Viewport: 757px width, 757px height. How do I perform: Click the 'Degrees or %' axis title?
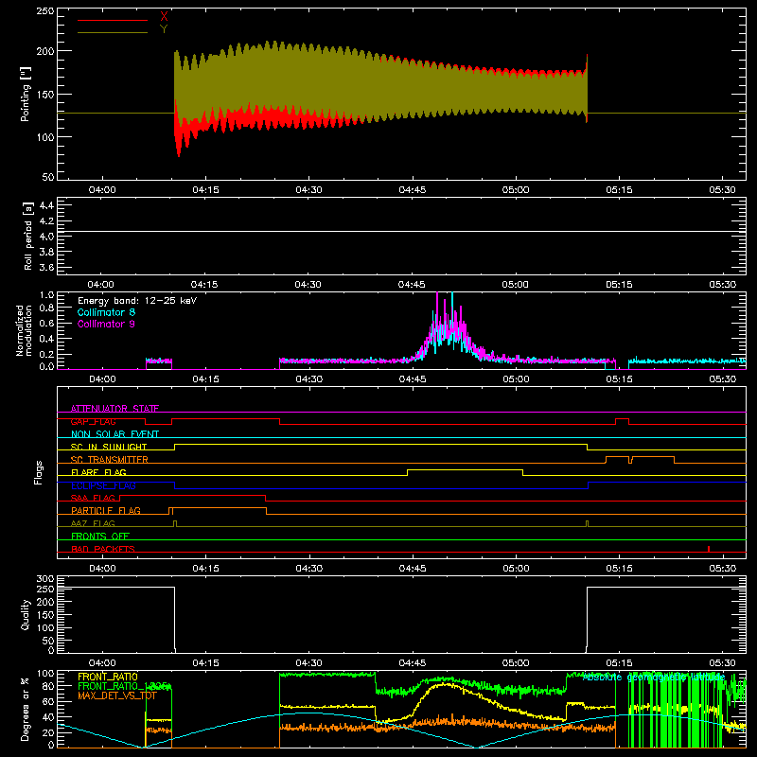26,709
